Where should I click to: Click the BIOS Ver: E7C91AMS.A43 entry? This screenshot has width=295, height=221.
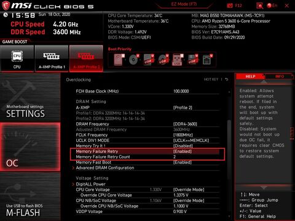click(215, 32)
